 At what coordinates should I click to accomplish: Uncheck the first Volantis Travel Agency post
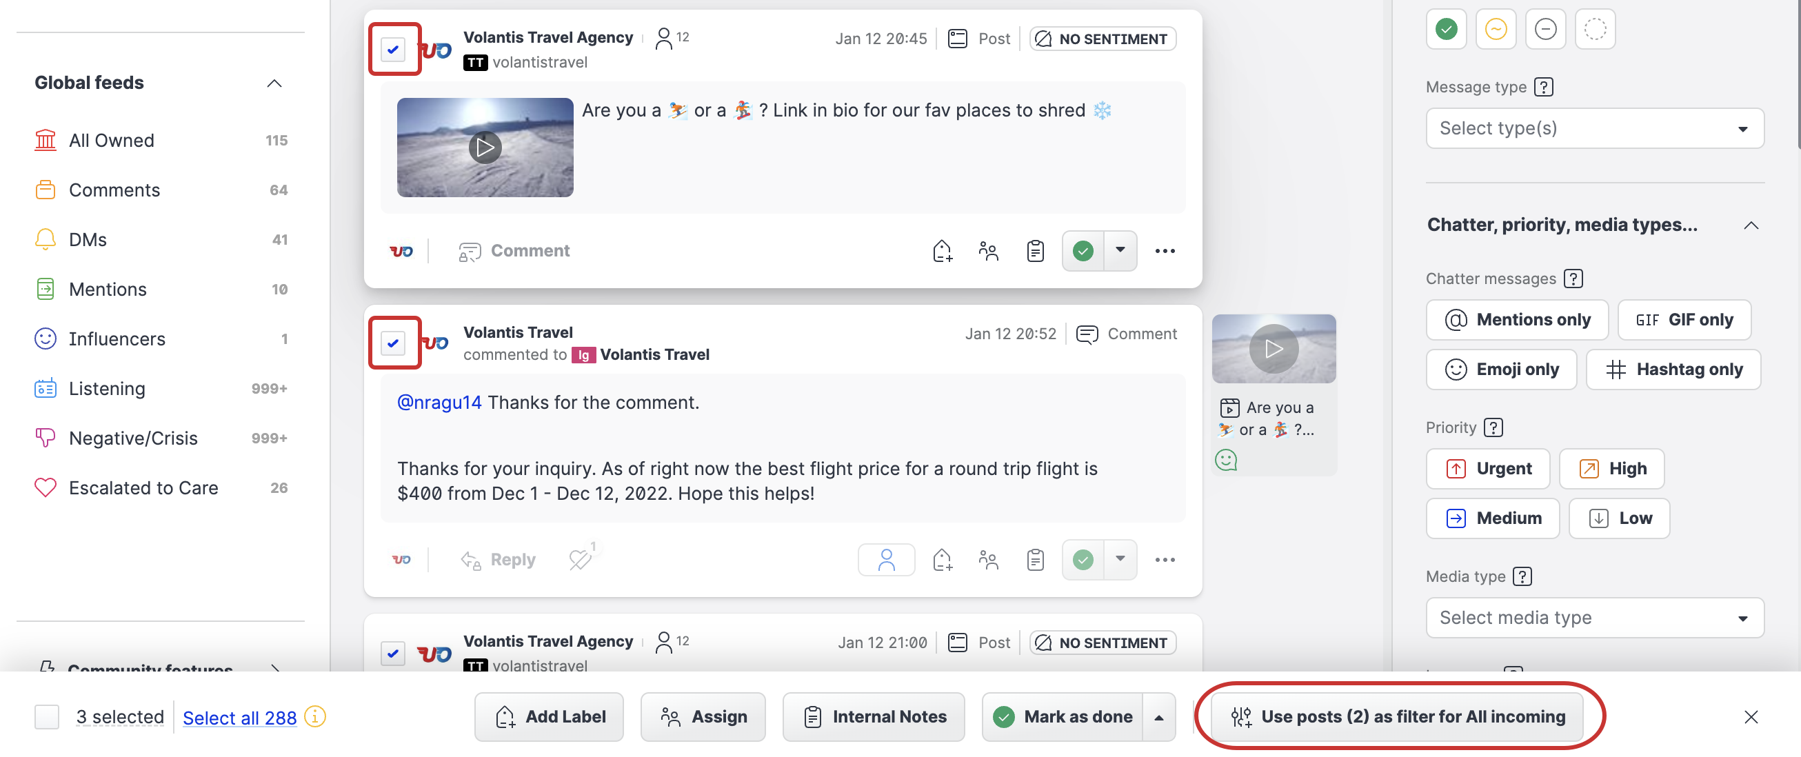(x=394, y=50)
